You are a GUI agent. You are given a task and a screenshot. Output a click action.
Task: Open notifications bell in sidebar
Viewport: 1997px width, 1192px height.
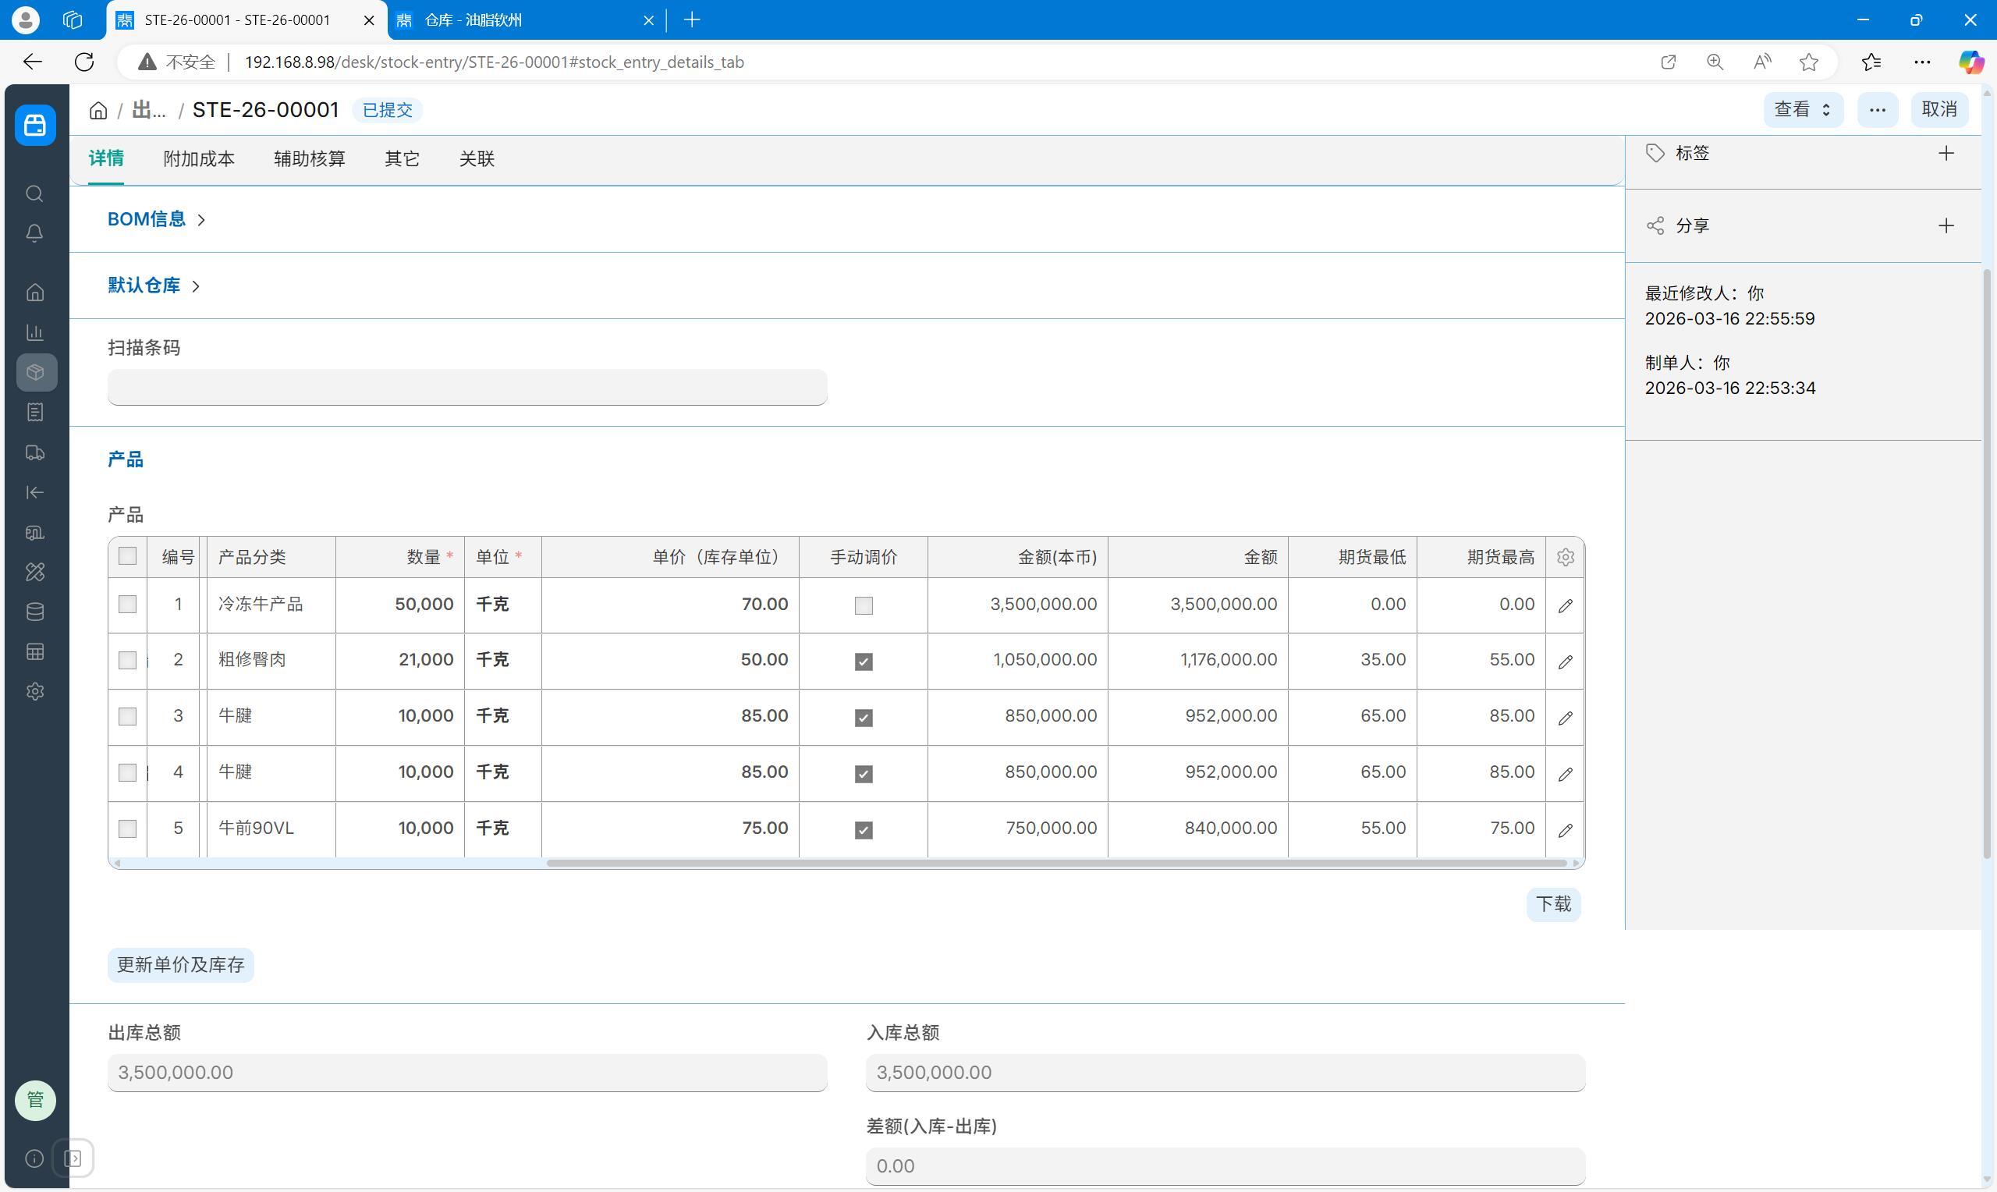pos(34,233)
